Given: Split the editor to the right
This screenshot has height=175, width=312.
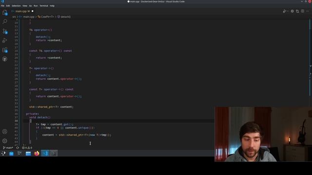Looking at the screenshot, I should 302,11.
